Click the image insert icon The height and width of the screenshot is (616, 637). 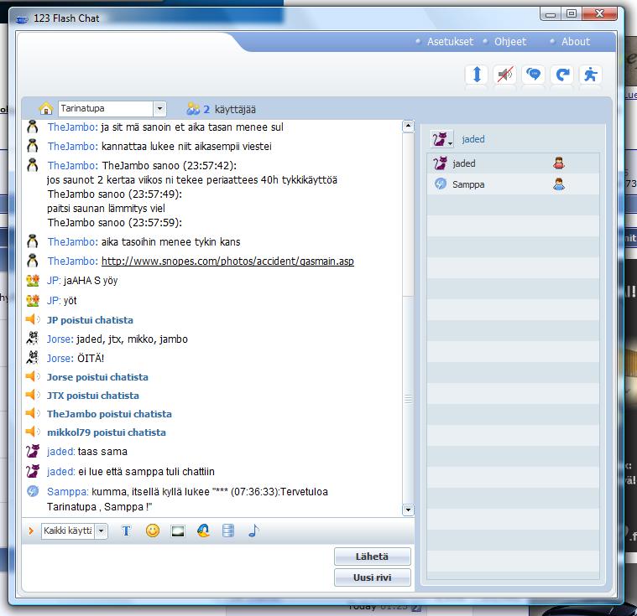[x=177, y=531]
